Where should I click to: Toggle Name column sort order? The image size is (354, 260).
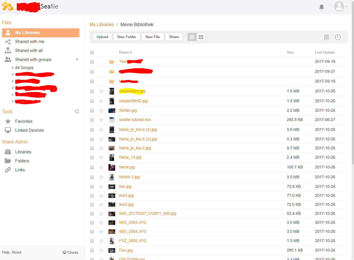tap(125, 53)
